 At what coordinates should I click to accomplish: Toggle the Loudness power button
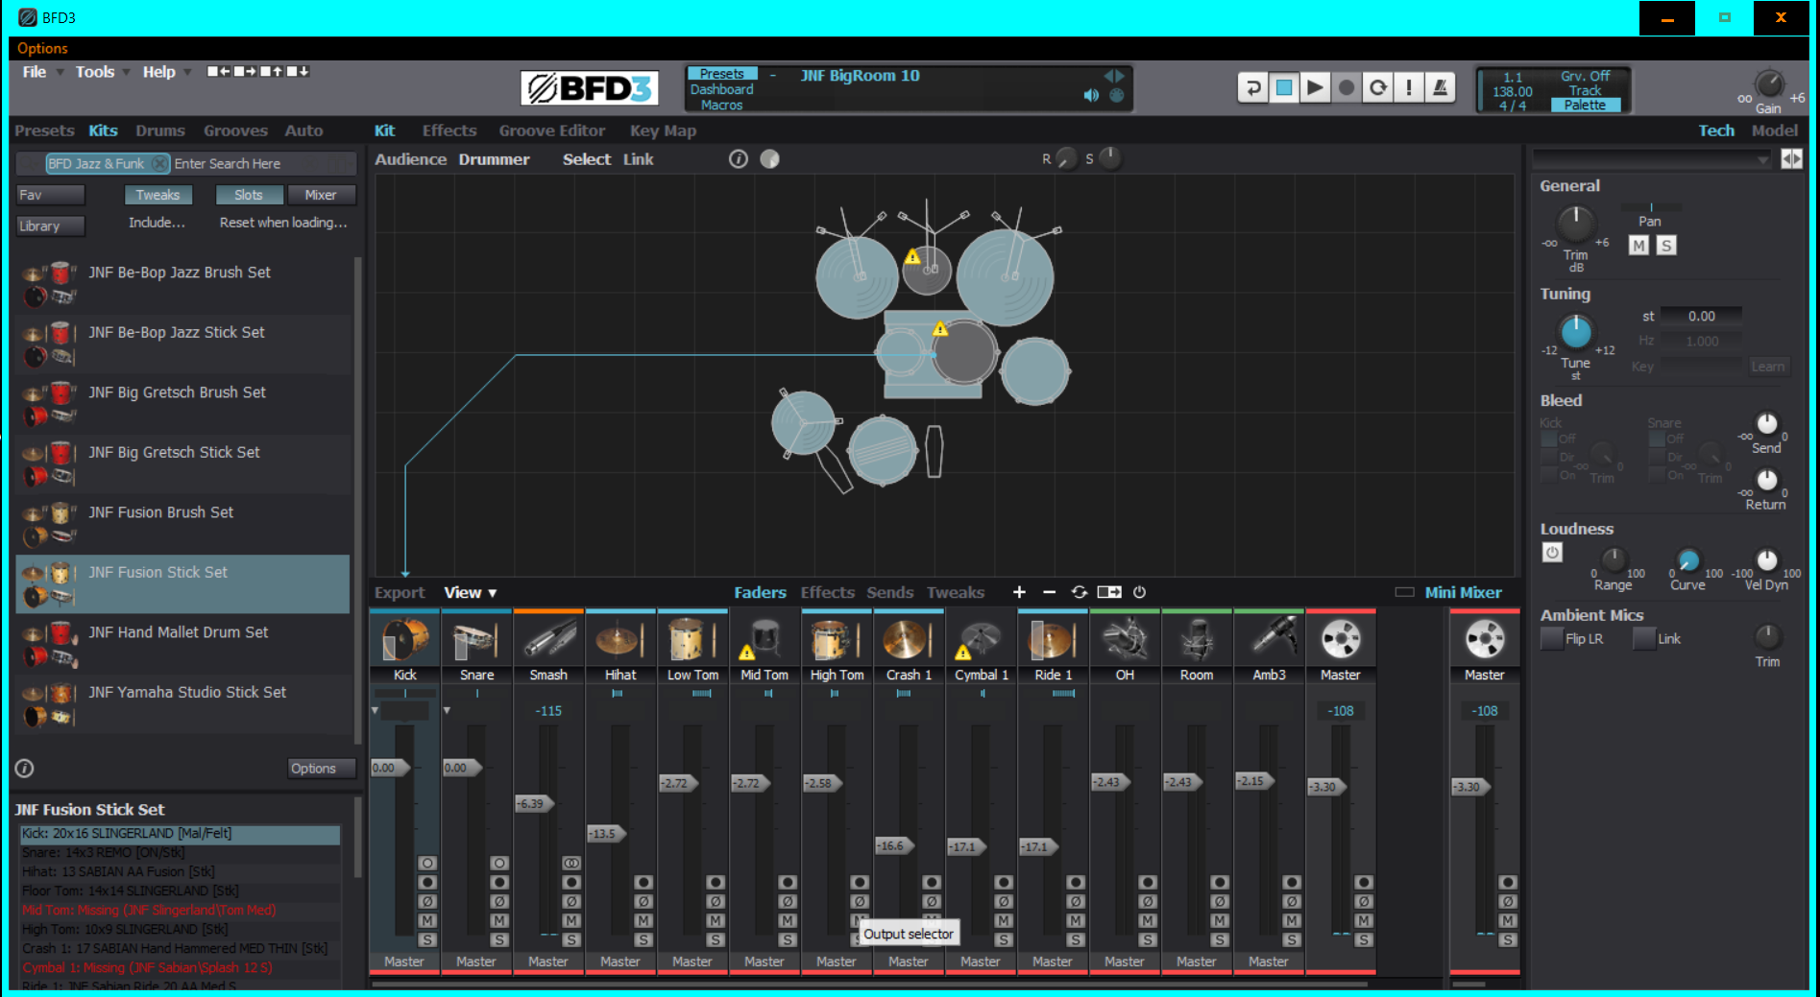(x=1552, y=553)
